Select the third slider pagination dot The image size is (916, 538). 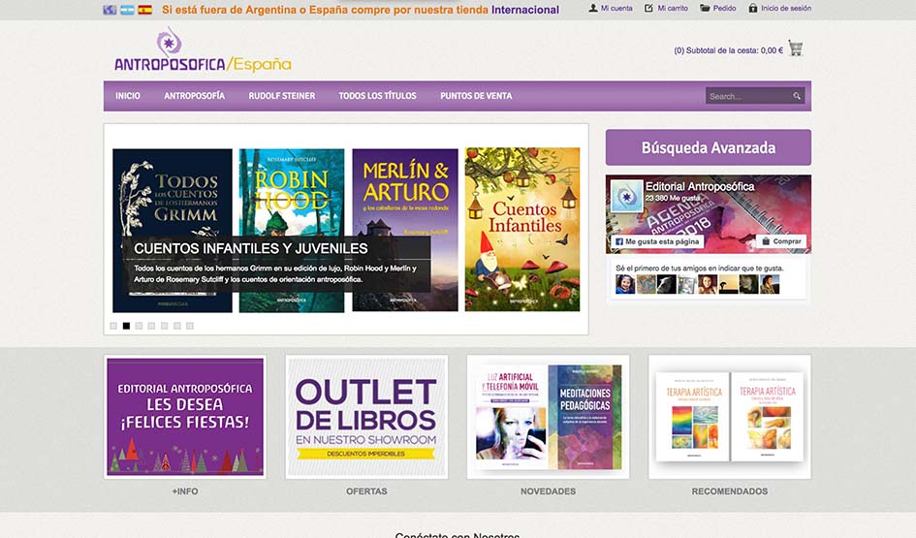(139, 326)
